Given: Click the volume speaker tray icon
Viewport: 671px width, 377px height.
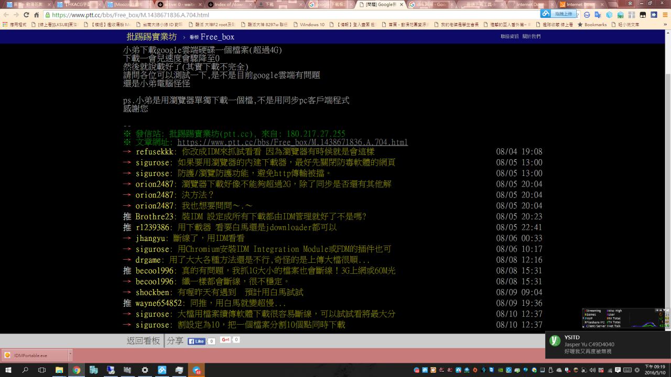Looking at the screenshot, I should click(x=593, y=370).
